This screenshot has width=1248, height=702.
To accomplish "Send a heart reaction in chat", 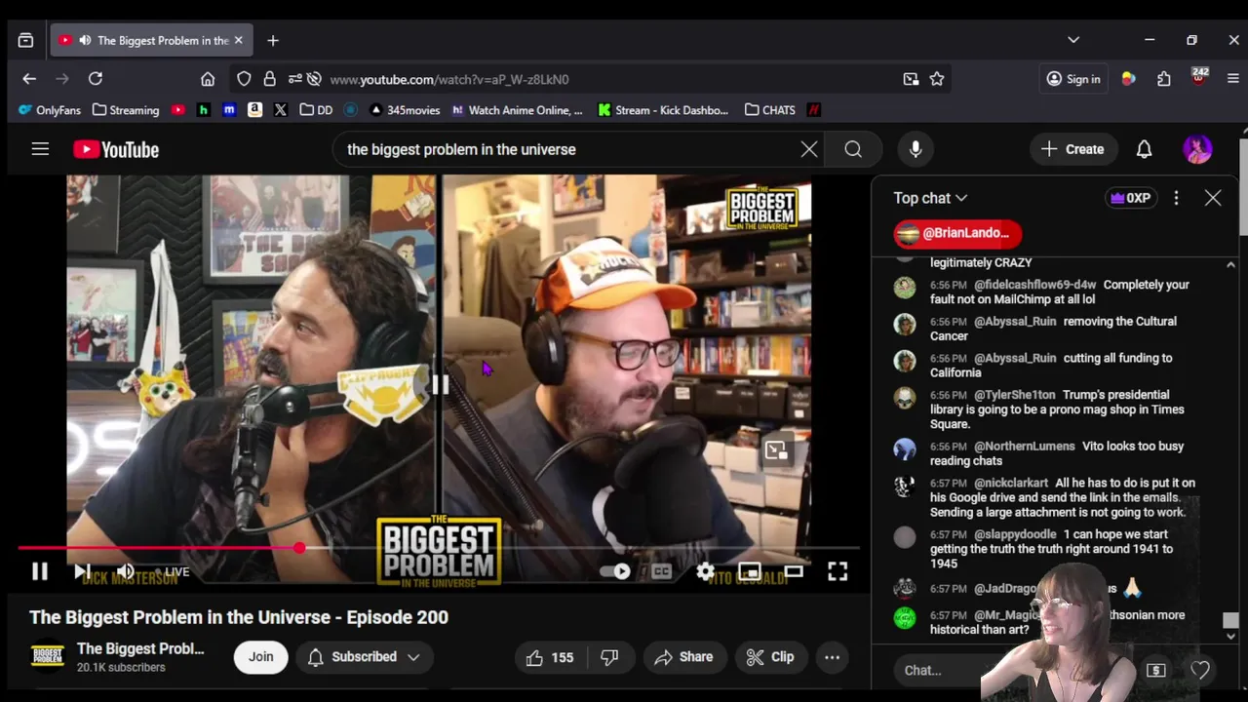I will [x=1200, y=670].
